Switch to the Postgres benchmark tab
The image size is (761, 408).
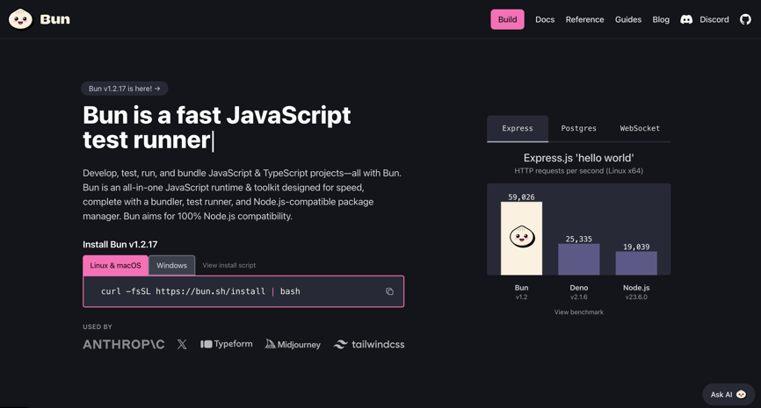[578, 128]
